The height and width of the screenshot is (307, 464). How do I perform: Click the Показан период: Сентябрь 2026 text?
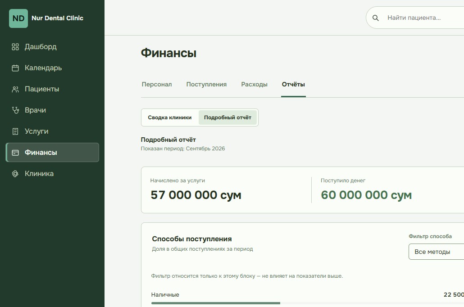182,149
